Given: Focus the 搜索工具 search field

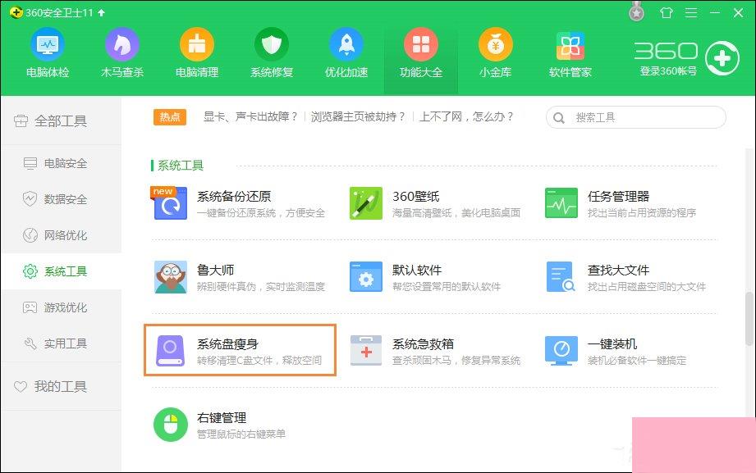Looking at the screenshot, I should (635, 117).
